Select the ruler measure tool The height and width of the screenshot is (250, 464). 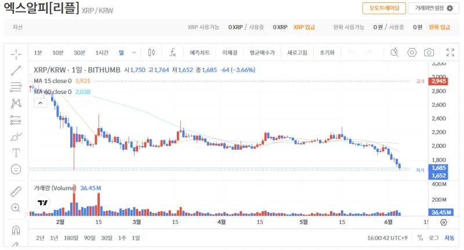pyautogui.click(x=16, y=191)
